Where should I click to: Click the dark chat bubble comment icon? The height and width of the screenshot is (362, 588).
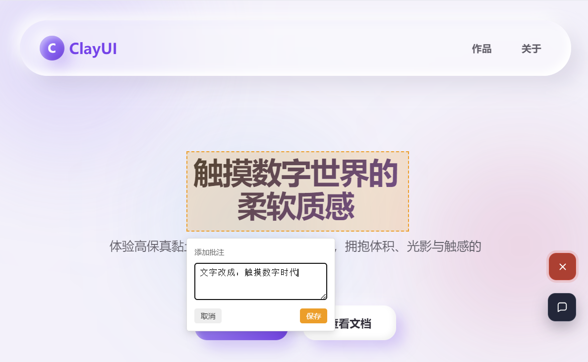(x=562, y=307)
